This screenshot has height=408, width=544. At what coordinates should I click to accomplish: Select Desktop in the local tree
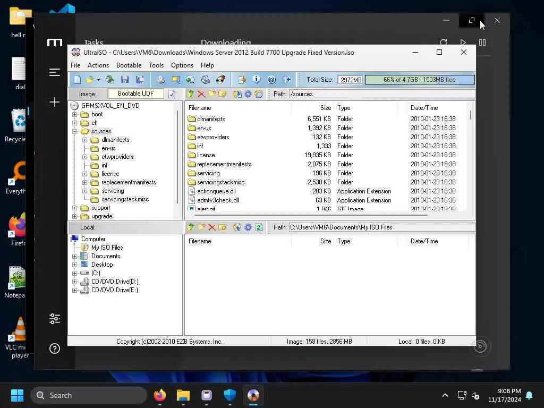tap(102, 265)
